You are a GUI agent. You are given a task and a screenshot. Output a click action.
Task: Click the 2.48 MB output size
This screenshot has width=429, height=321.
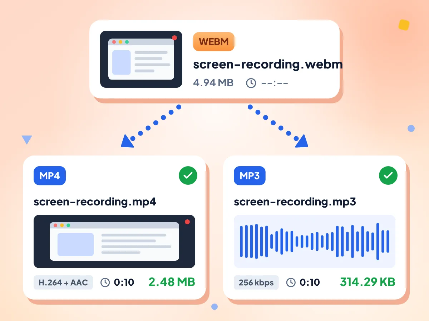[x=172, y=282]
